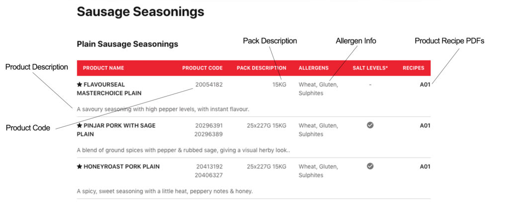The height and width of the screenshot is (203, 509).
Task: Click the Sausage Seasonings page title
Action: (141, 12)
